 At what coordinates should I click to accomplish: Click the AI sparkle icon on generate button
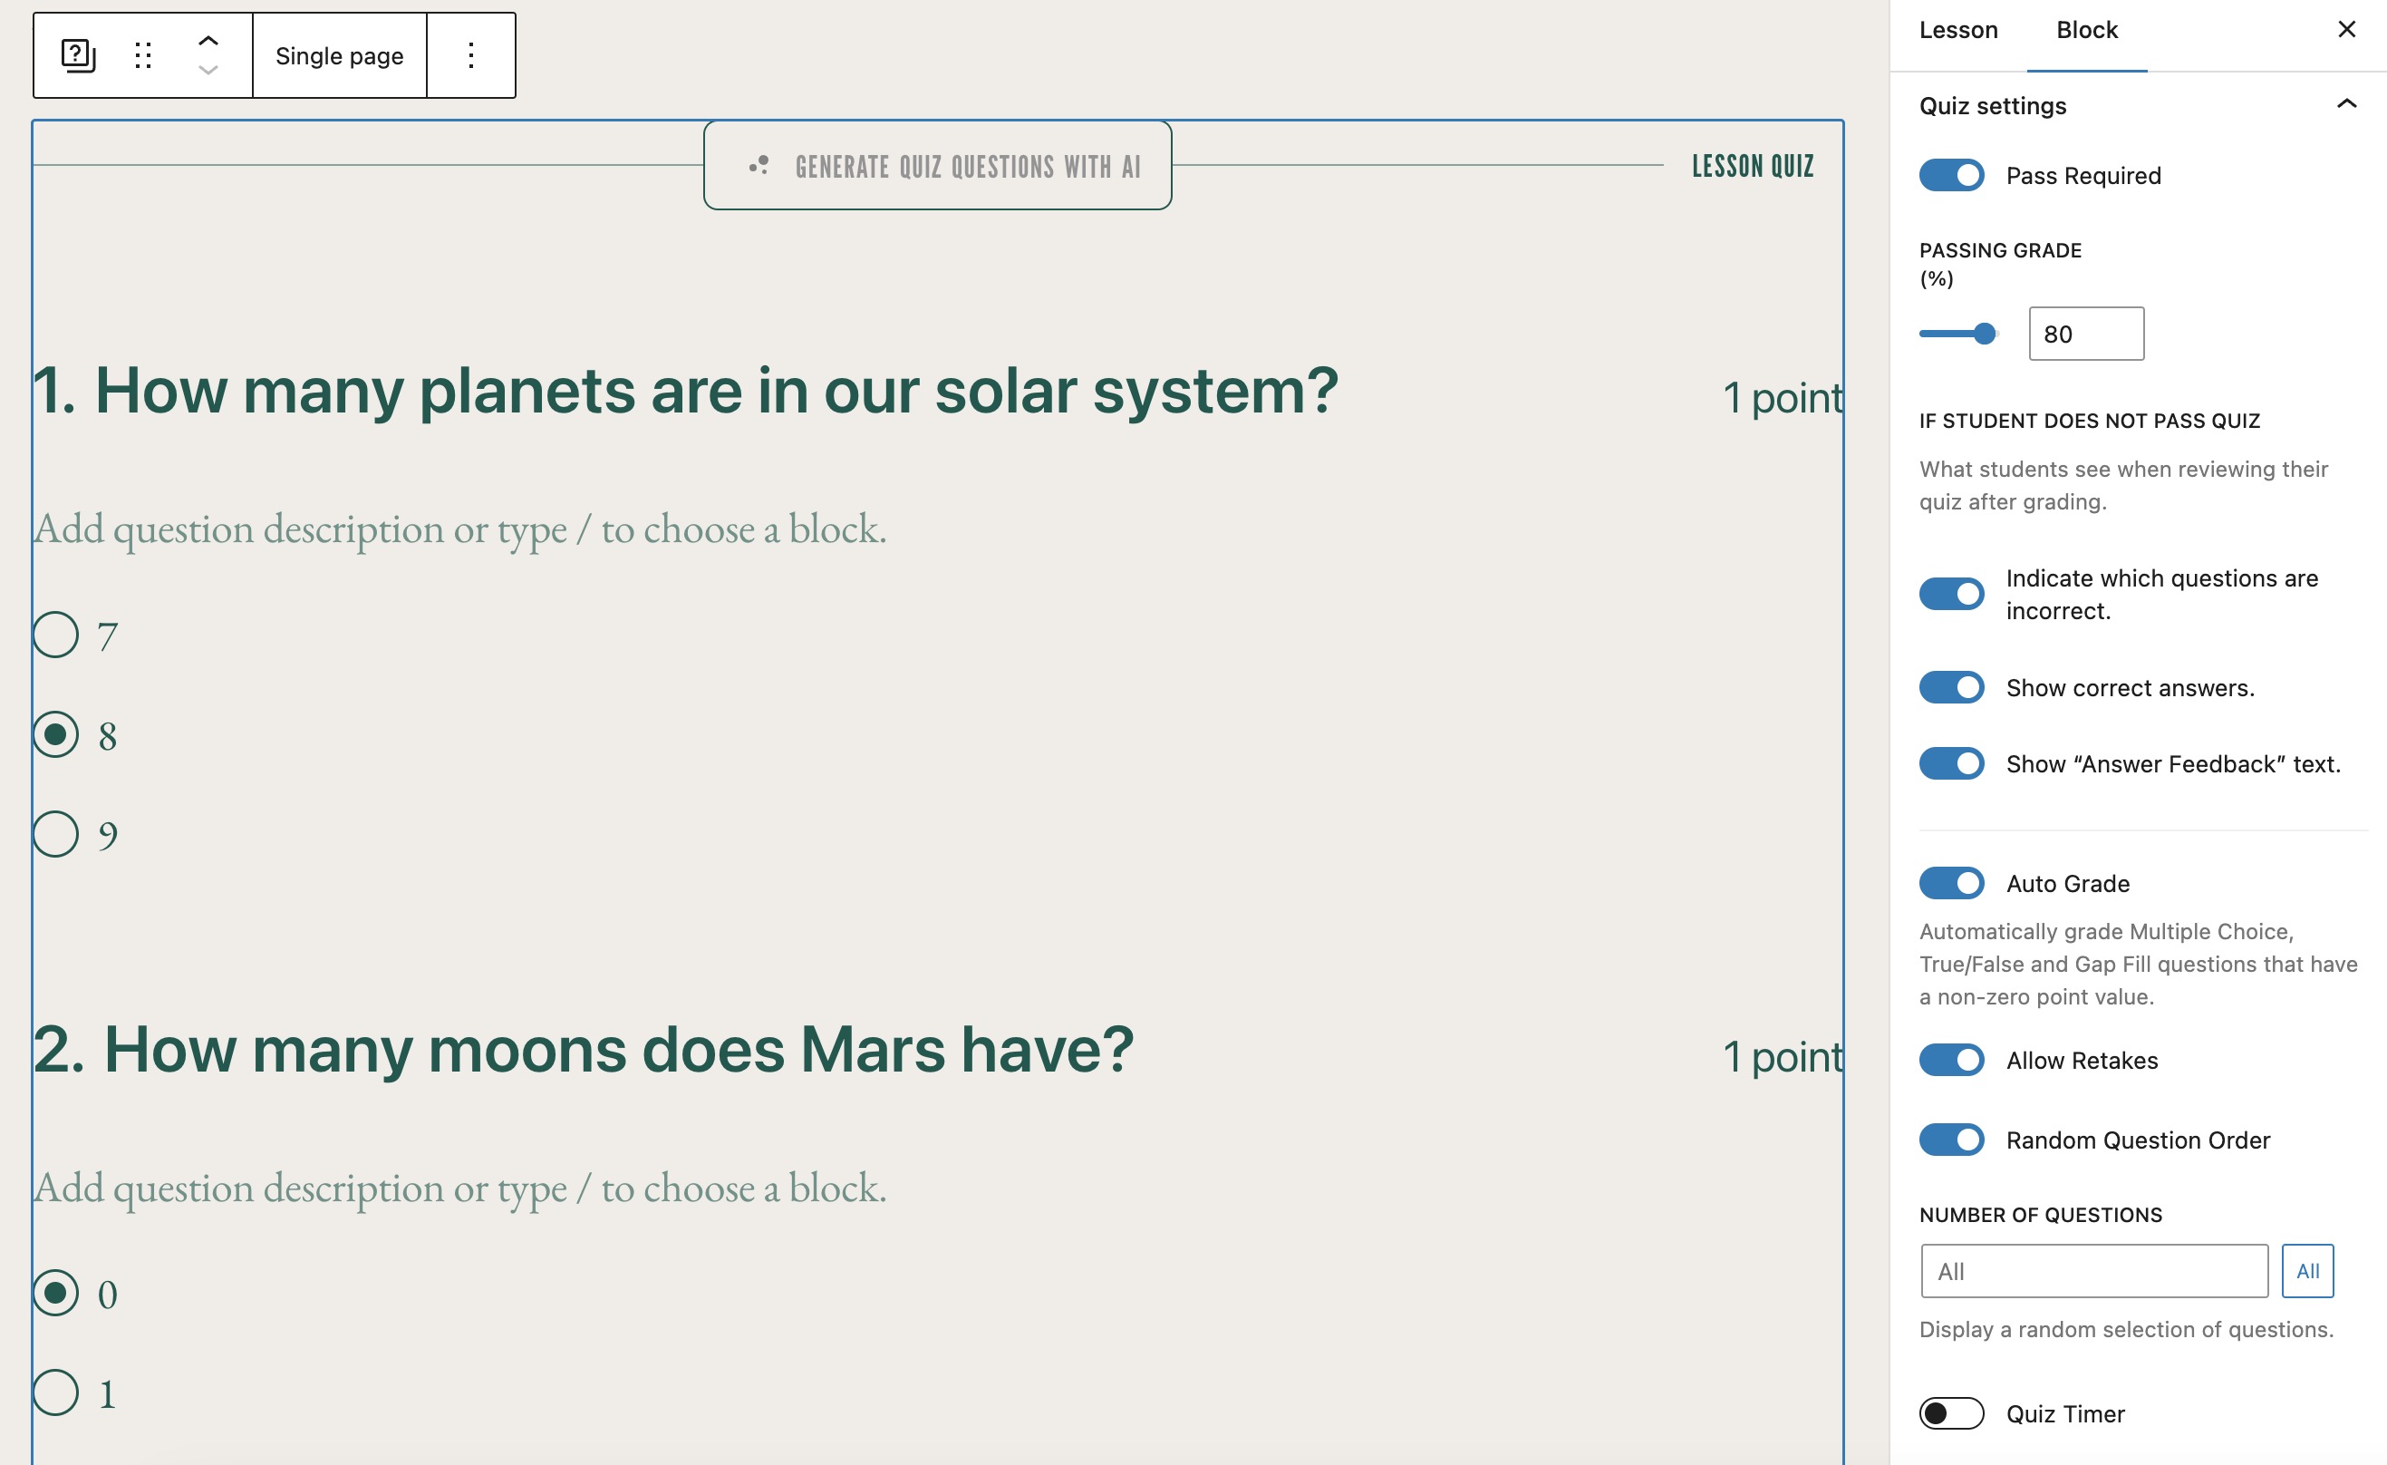pos(759,166)
